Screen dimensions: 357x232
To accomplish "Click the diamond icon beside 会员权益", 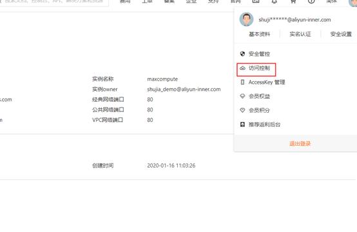I will point(242,96).
